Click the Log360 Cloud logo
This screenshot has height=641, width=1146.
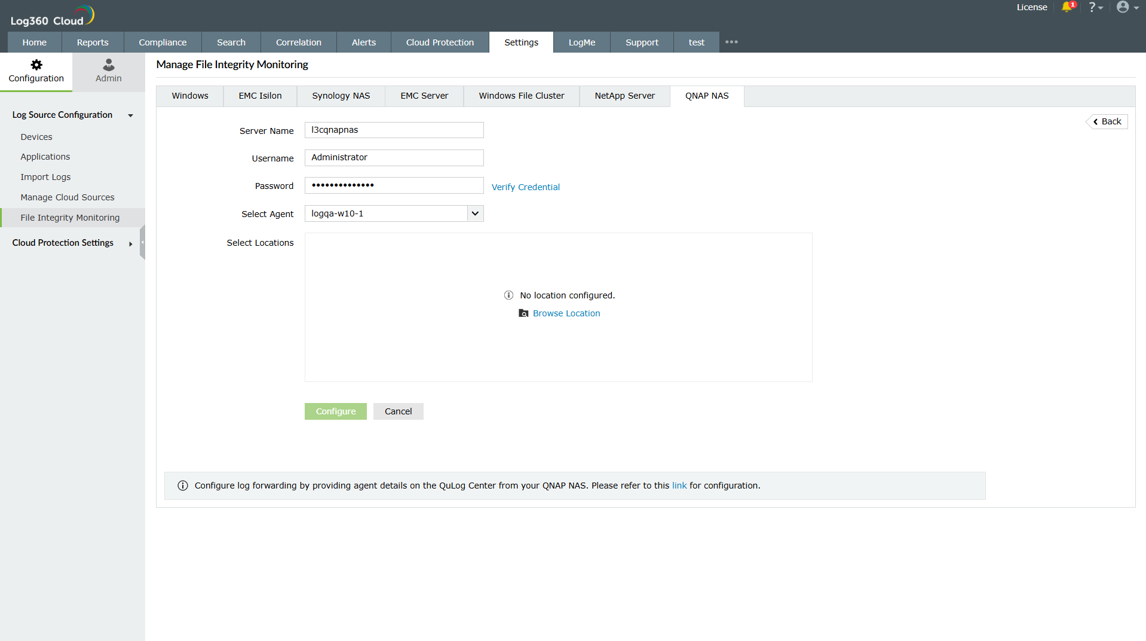coord(51,14)
